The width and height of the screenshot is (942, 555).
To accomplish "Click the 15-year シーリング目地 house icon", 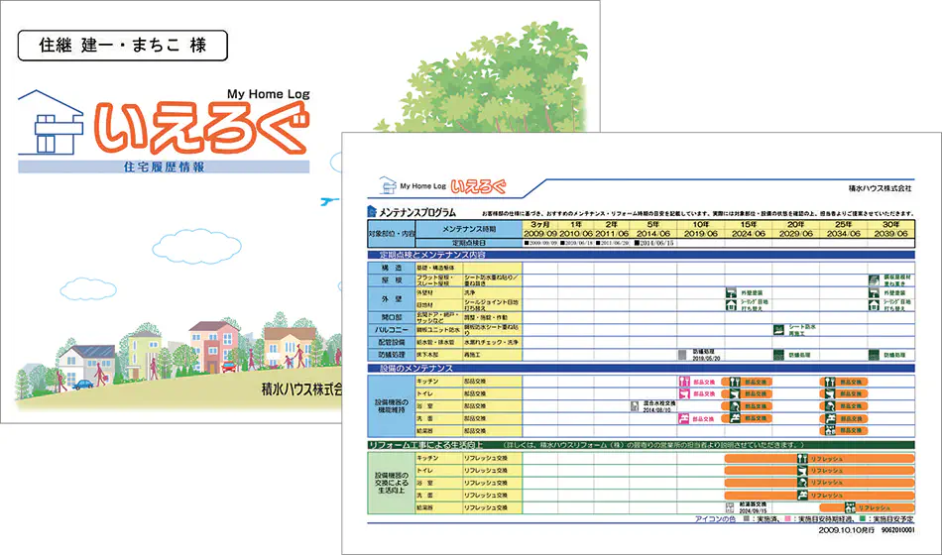I will click(x=731, y=305).
